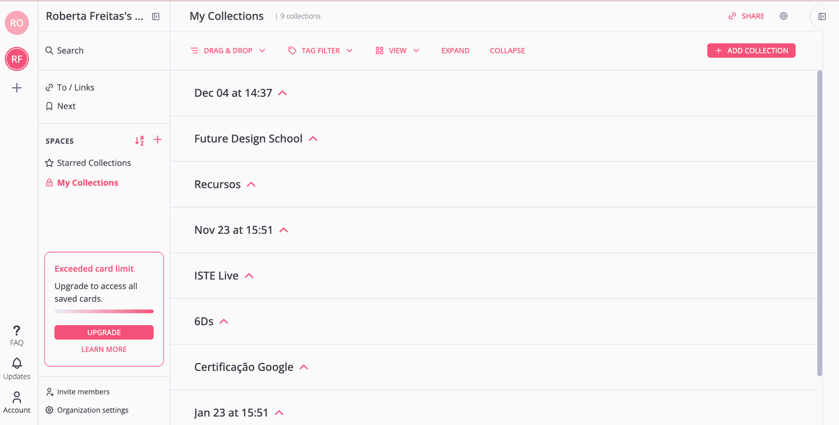Add new workspace with plus below avatars
839x425 pixels.
pos(17,88)
